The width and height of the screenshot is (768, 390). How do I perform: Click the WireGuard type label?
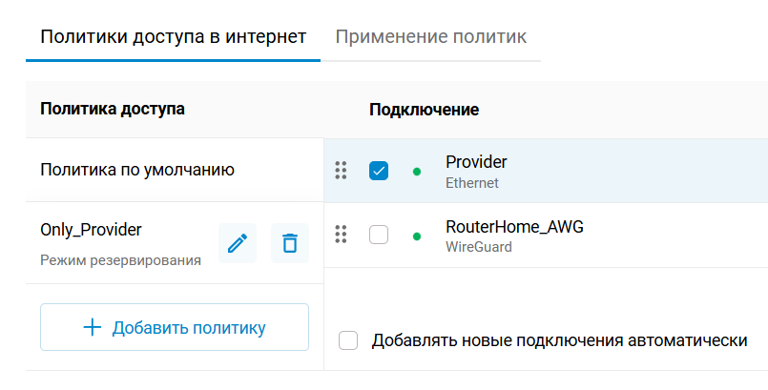point(479,247)
